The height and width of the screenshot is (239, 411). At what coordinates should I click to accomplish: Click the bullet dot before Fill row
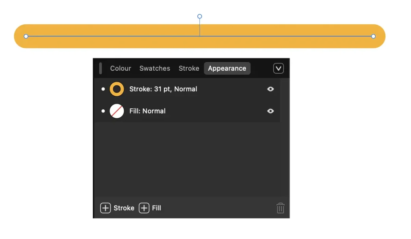coord(103,111)
